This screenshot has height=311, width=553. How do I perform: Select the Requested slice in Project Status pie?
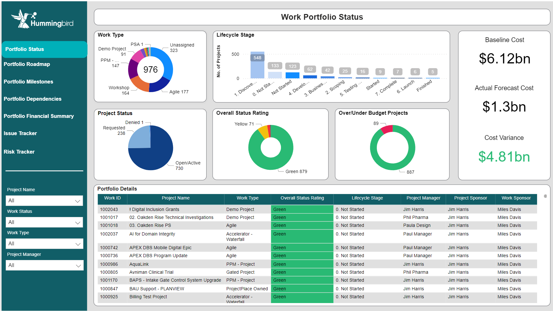point(140,138)
